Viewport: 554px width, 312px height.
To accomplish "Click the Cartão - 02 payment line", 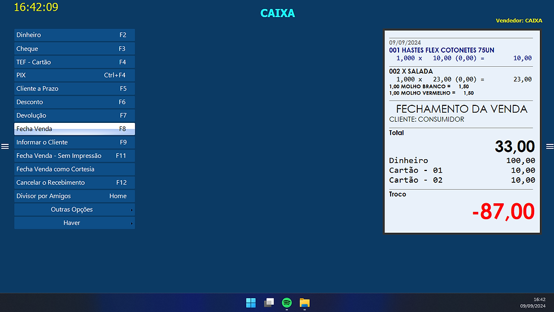I will click(462, 181).
